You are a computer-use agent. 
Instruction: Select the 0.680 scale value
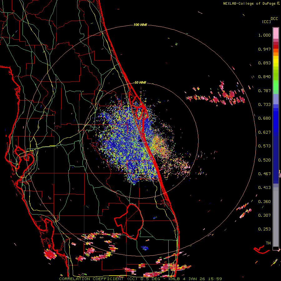(x=264, y=118)
